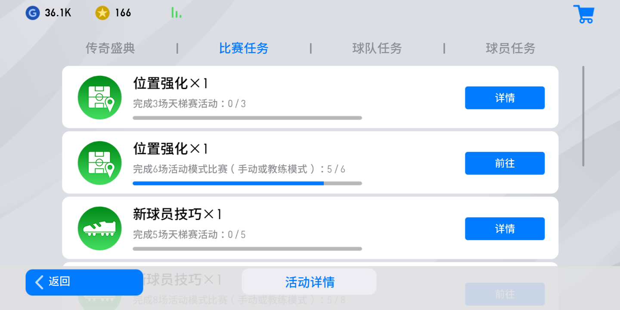This screenshot has width=620, height=310.
Task: Go to the 球员任务 tab
Action: click(510, 48)
